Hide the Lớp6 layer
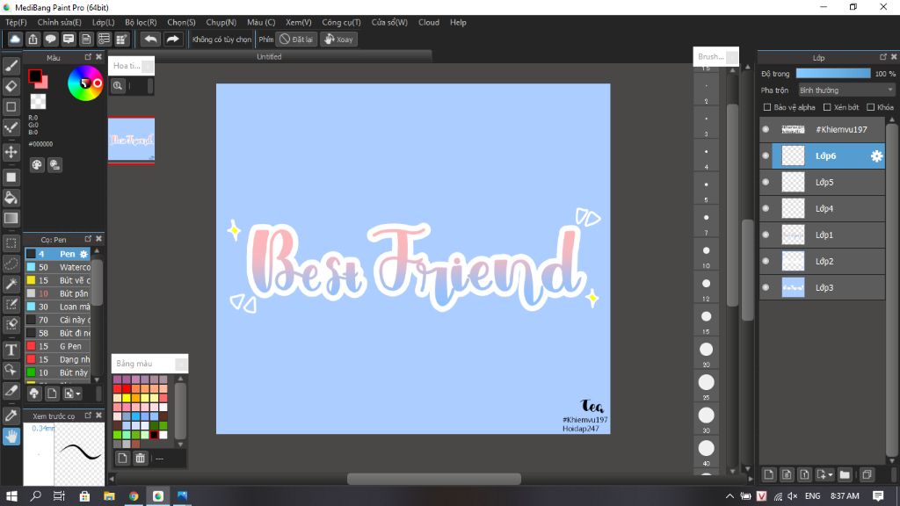900x506 pixels. point(766,156)
